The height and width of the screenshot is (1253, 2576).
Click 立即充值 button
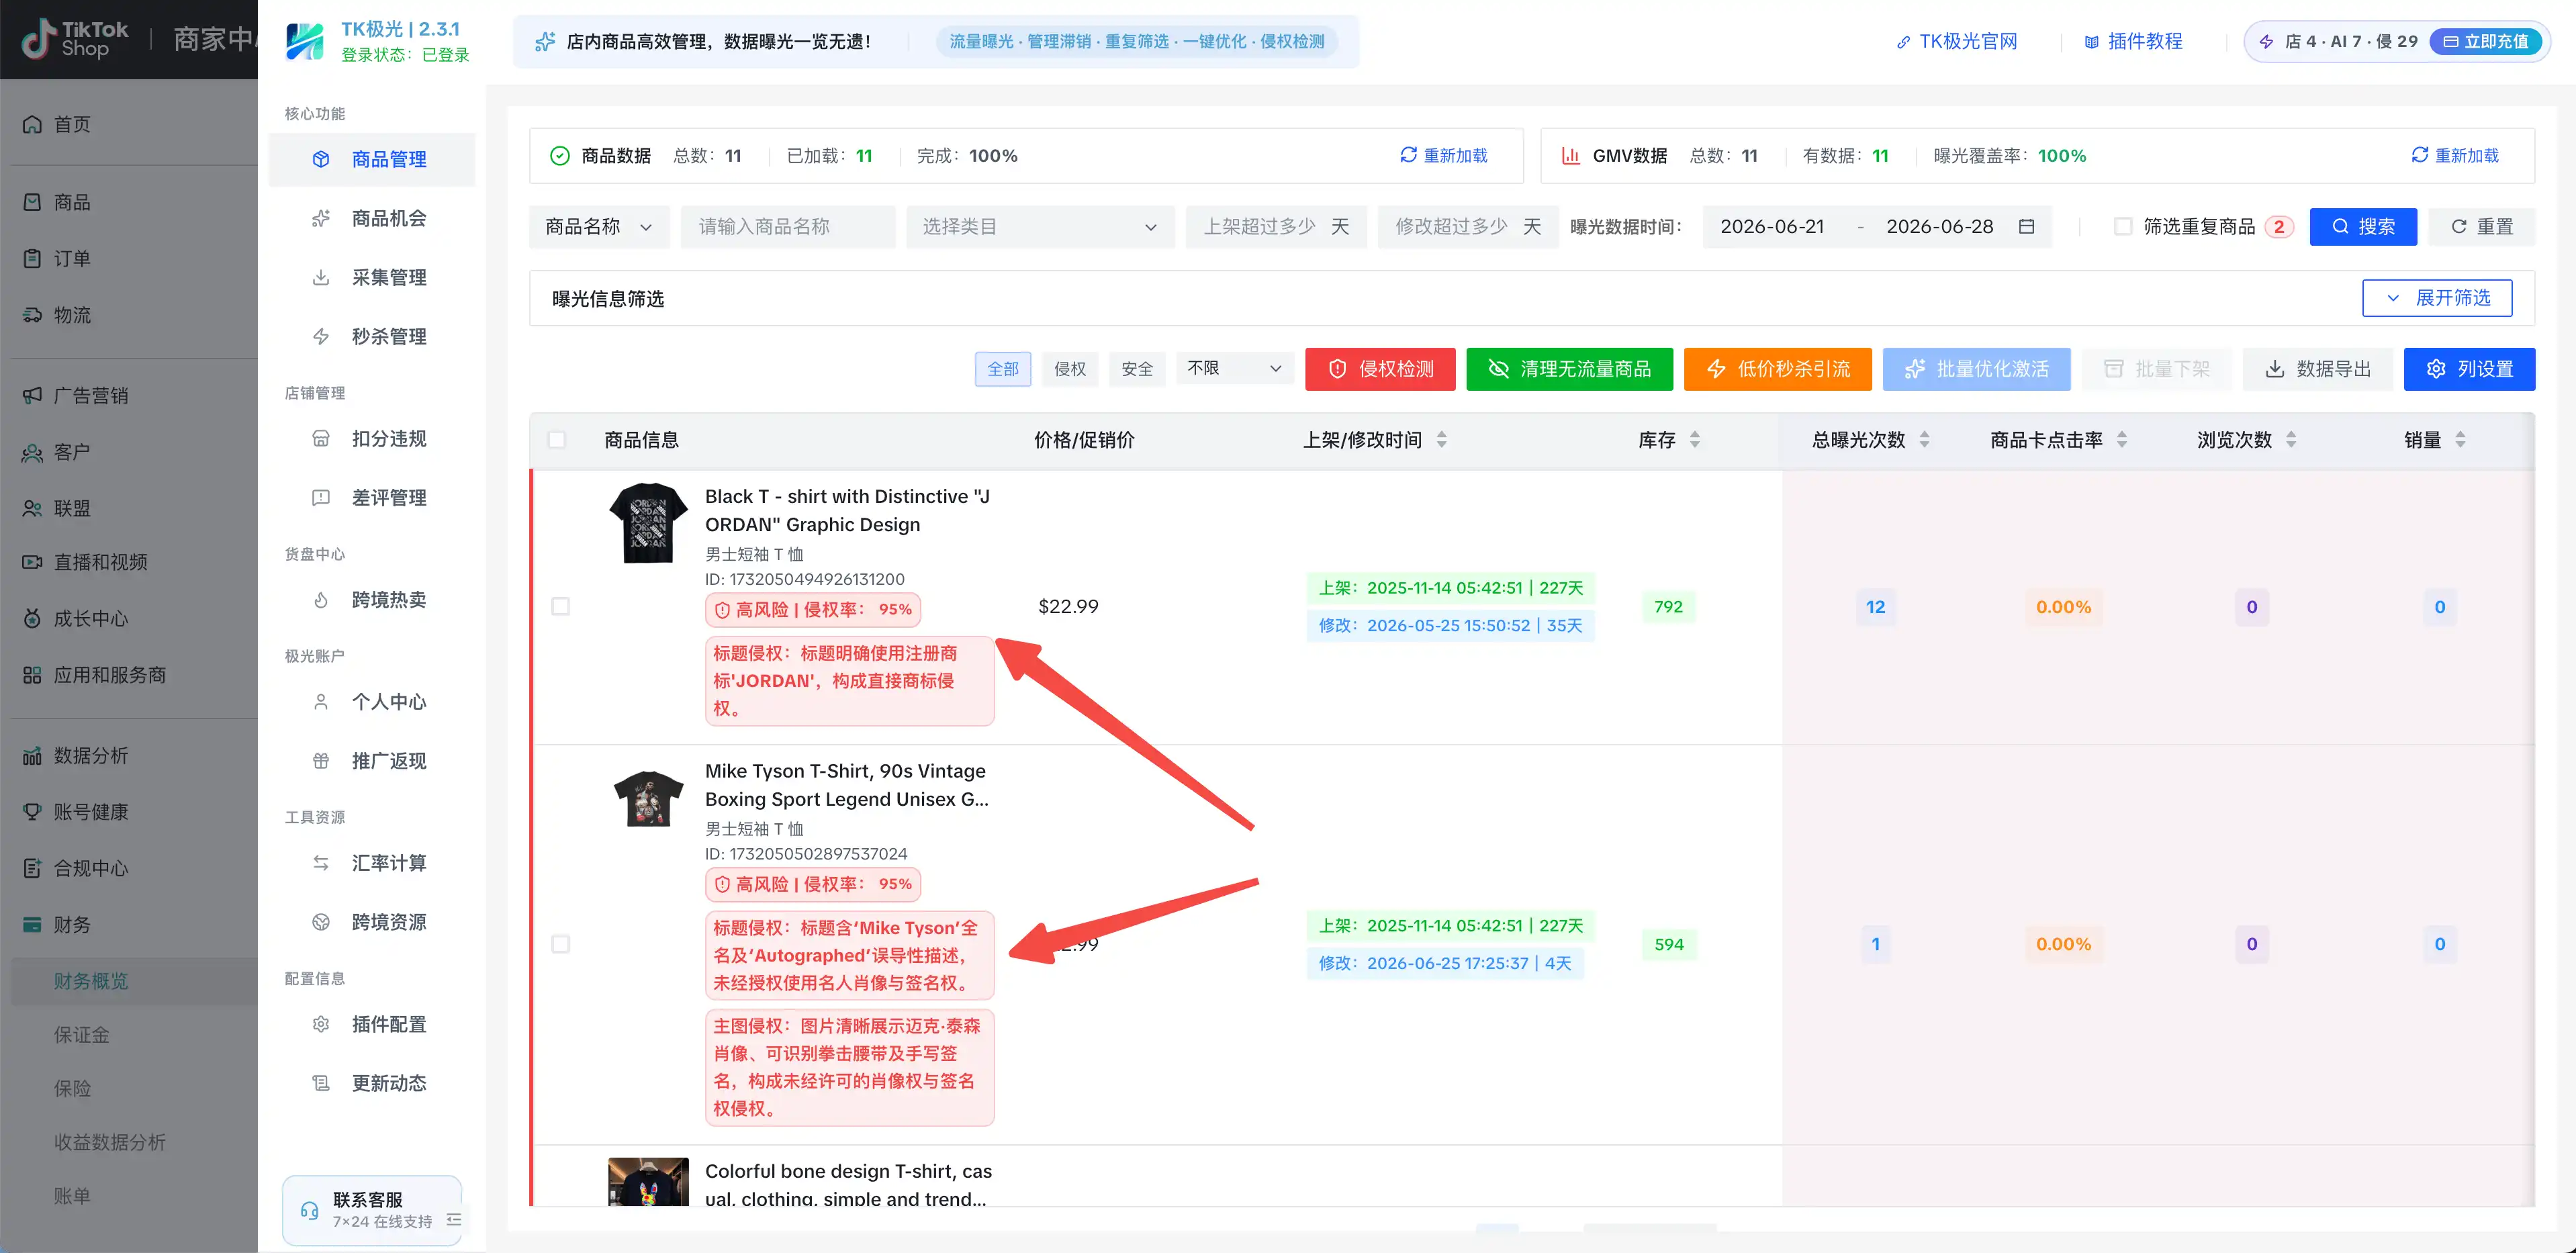point(2486,41)
